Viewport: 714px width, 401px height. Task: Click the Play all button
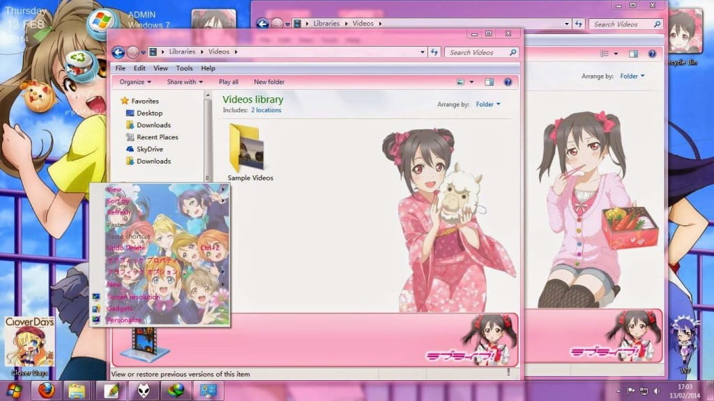click(229, 81)
